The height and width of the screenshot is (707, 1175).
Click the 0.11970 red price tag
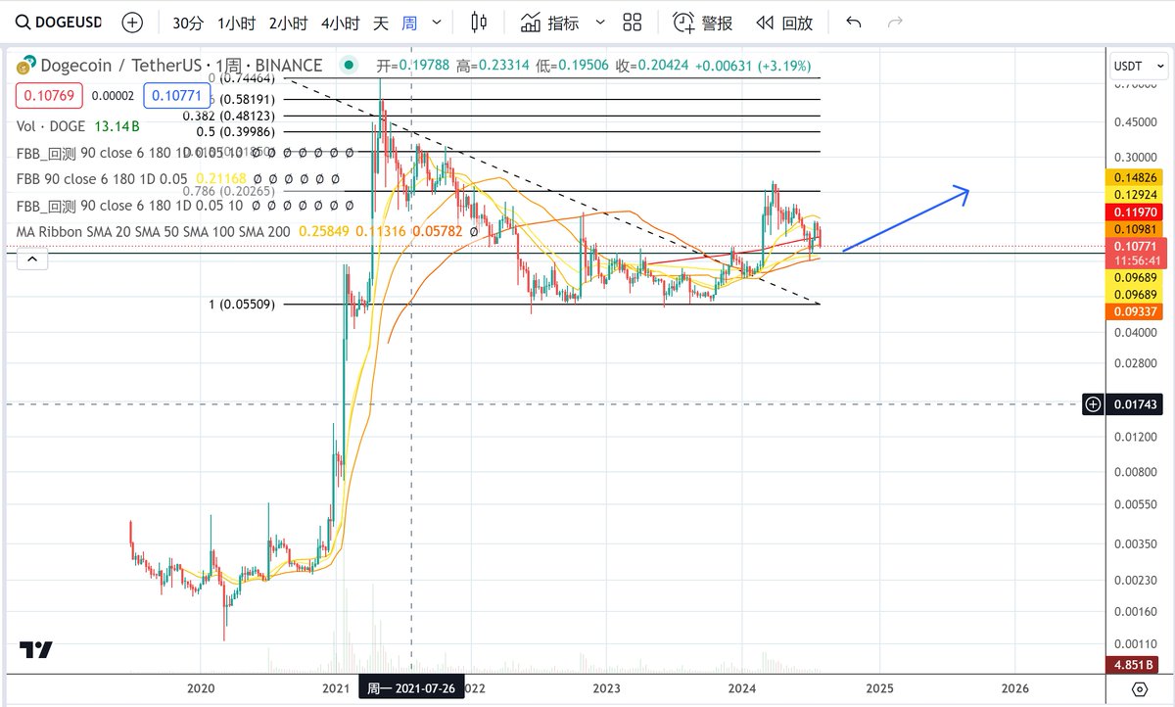click(x=1134, y=212)
